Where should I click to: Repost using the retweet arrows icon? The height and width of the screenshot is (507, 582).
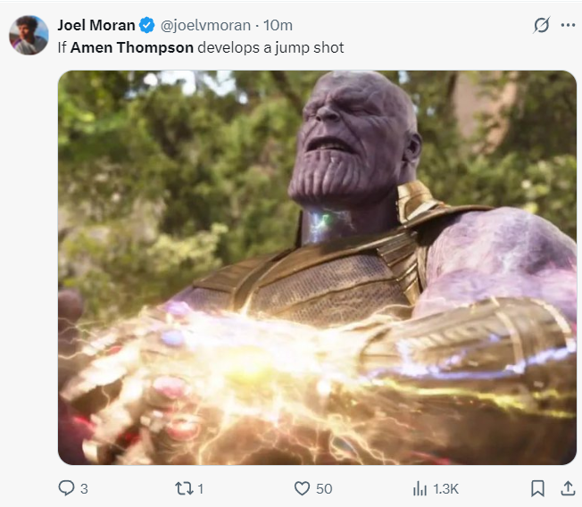point(183,488)
